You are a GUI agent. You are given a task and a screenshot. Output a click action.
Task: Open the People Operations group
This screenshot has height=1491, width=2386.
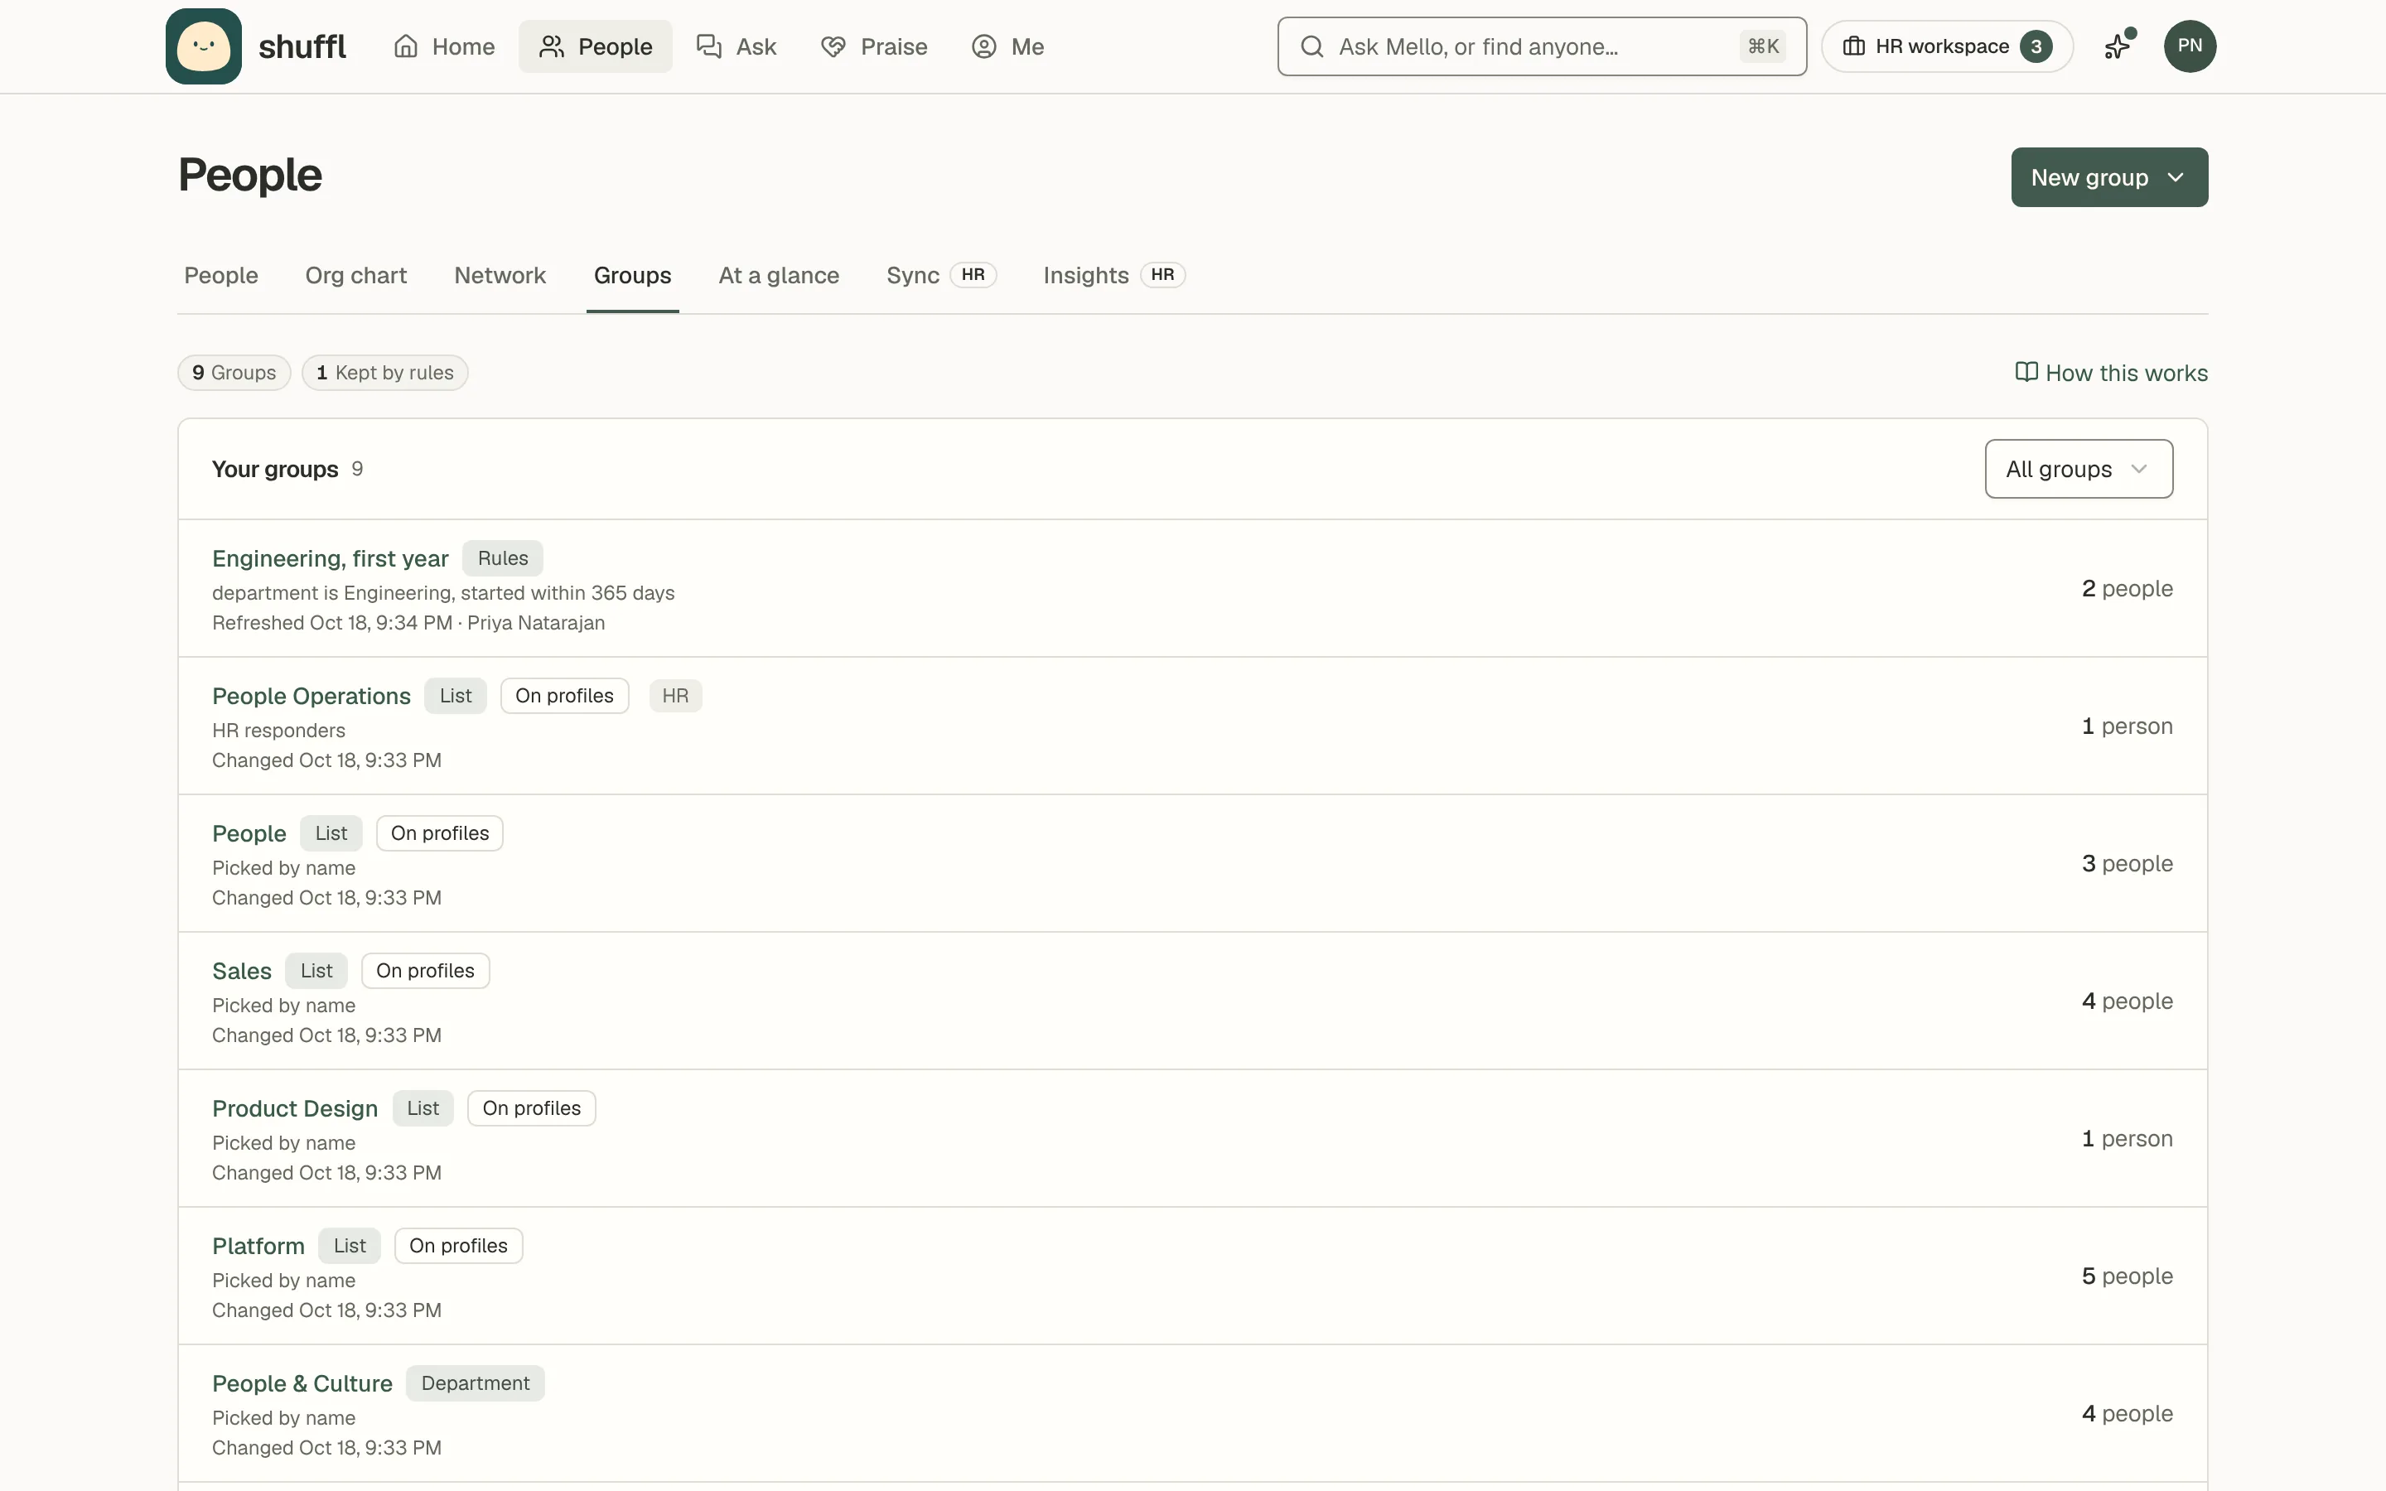312,696
